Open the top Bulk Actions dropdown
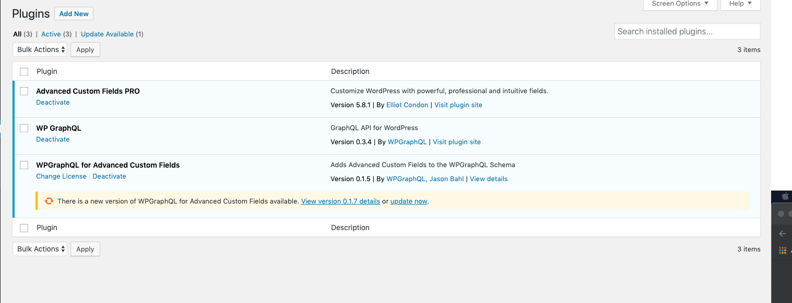This screenshot has width=792, height=303. tap(40, 49)
